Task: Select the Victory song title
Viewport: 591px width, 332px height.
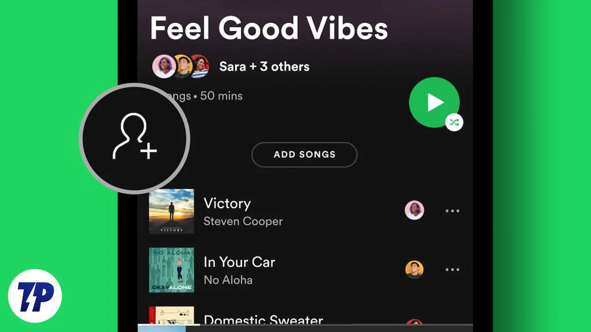Action: pyautogui.click(x=227, y=203)
